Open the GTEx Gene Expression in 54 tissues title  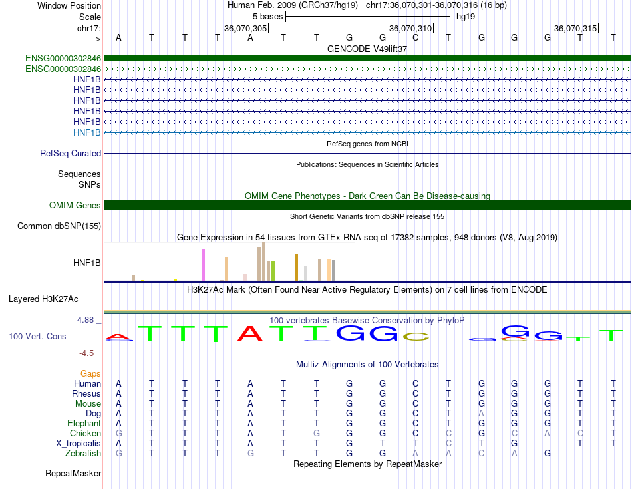(x=367, y=237)
